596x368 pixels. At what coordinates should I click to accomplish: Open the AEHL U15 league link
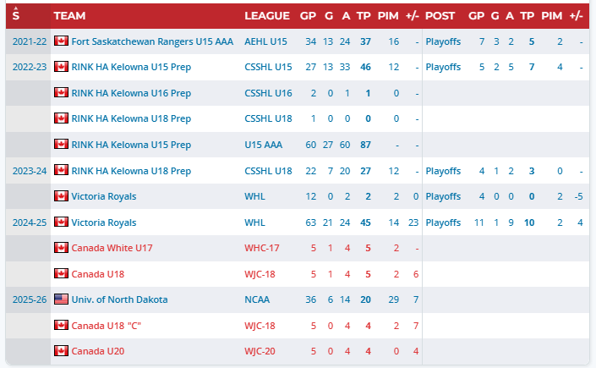pos(265,41)
